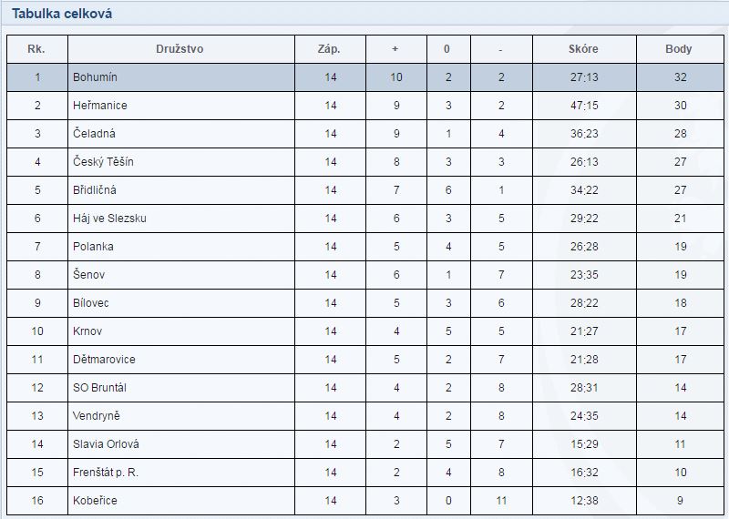Select the Čeladná team entry
The width and height of the screenshot is (729, 519).
[x=93, y=134]
